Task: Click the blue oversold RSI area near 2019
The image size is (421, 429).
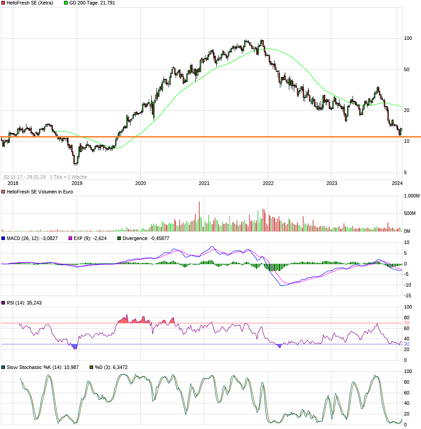Action: (74, 347)
